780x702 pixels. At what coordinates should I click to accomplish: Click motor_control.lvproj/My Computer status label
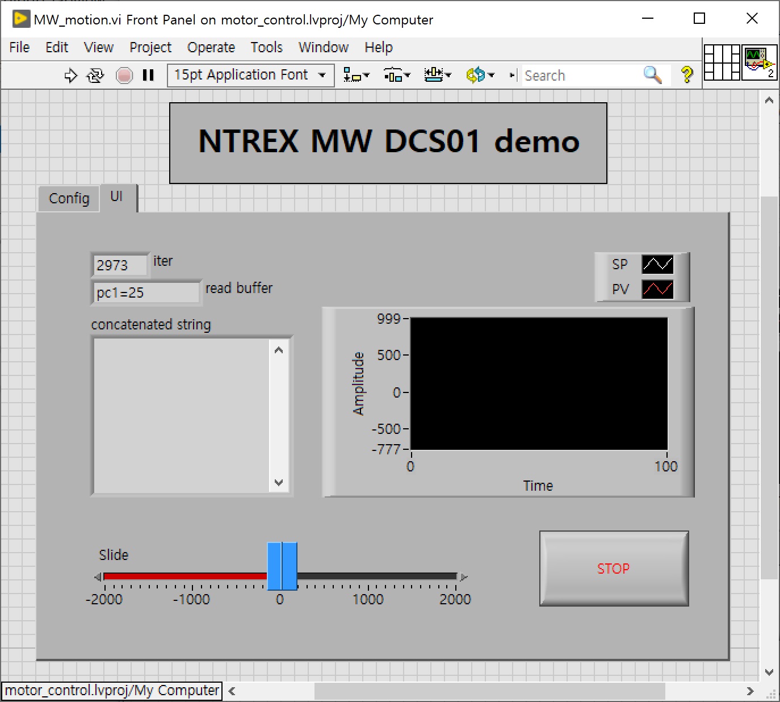click(112, 691)
